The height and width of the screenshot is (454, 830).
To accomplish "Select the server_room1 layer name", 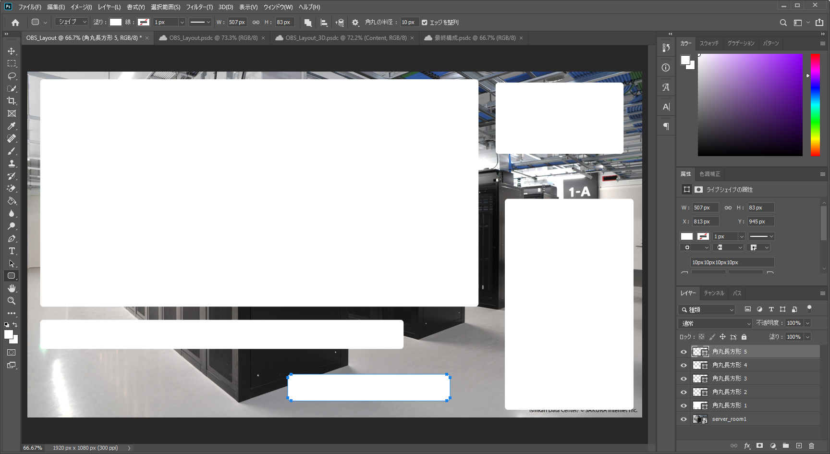I will (729, 419).
